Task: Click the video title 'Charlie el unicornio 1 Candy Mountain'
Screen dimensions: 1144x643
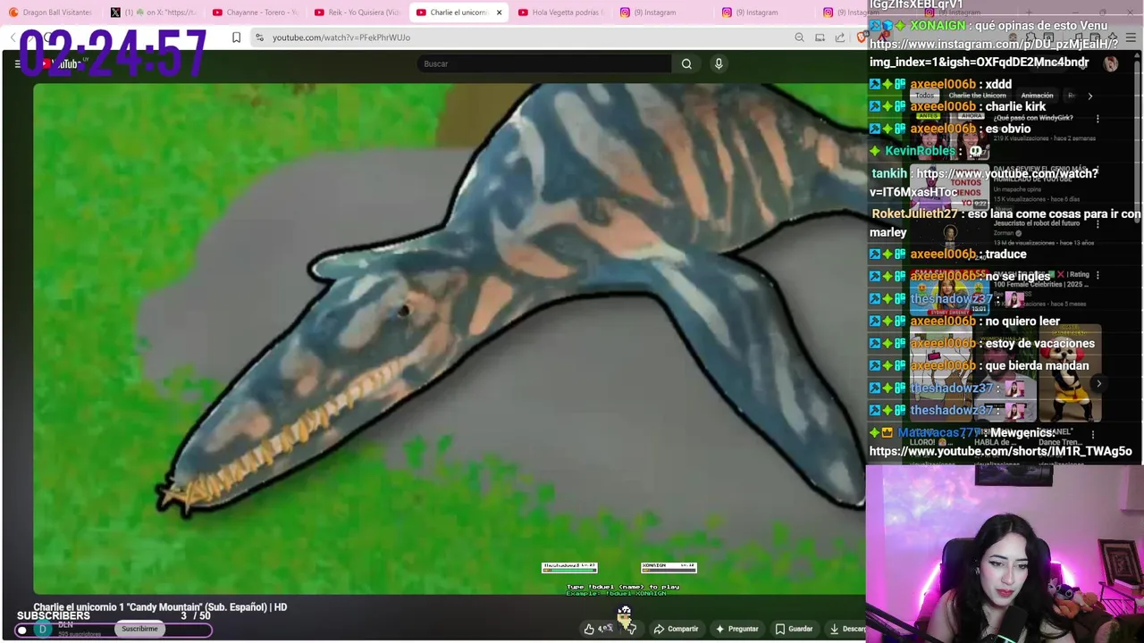Action: tap(160, 607)
